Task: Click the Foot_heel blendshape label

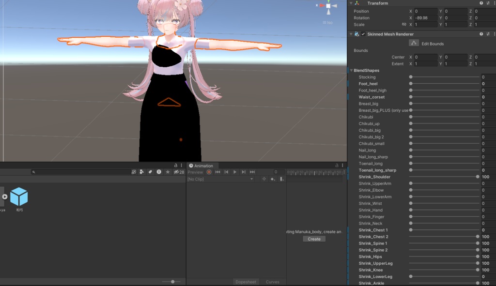Action: point(368,84)
